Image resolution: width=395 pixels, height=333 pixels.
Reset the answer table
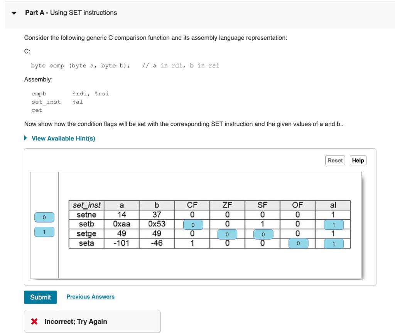point(335,161)
